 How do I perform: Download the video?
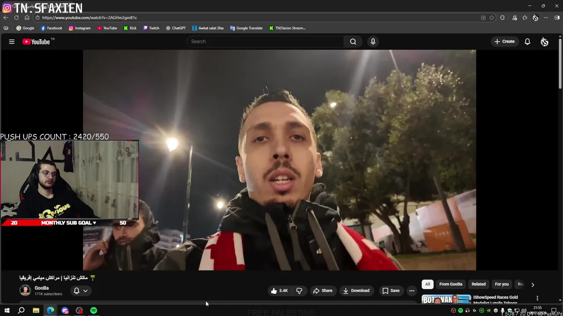click(356, 291)
